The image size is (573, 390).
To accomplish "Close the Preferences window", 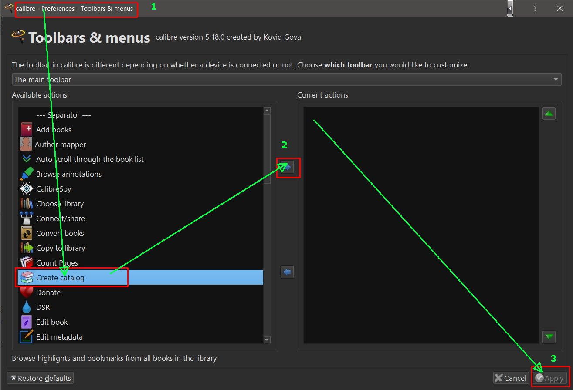I will click(x=560, y=8).
